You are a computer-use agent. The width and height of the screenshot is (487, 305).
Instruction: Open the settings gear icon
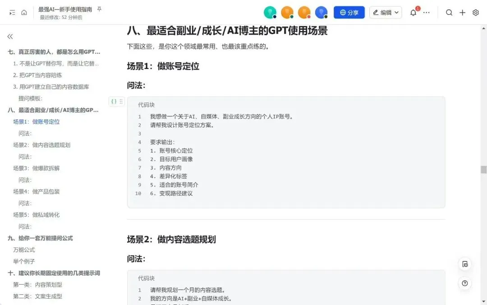tap(475, 13)
